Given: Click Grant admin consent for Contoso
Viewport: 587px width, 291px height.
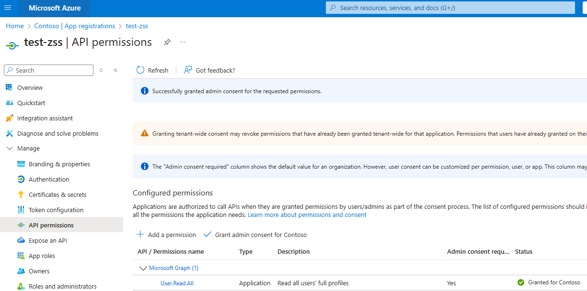Looking at the screenshot, I should pyautogui.click(x=255, y=235).
